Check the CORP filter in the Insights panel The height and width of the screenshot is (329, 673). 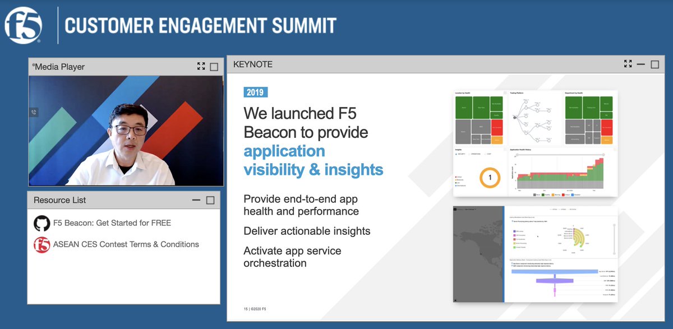point(485,154)
